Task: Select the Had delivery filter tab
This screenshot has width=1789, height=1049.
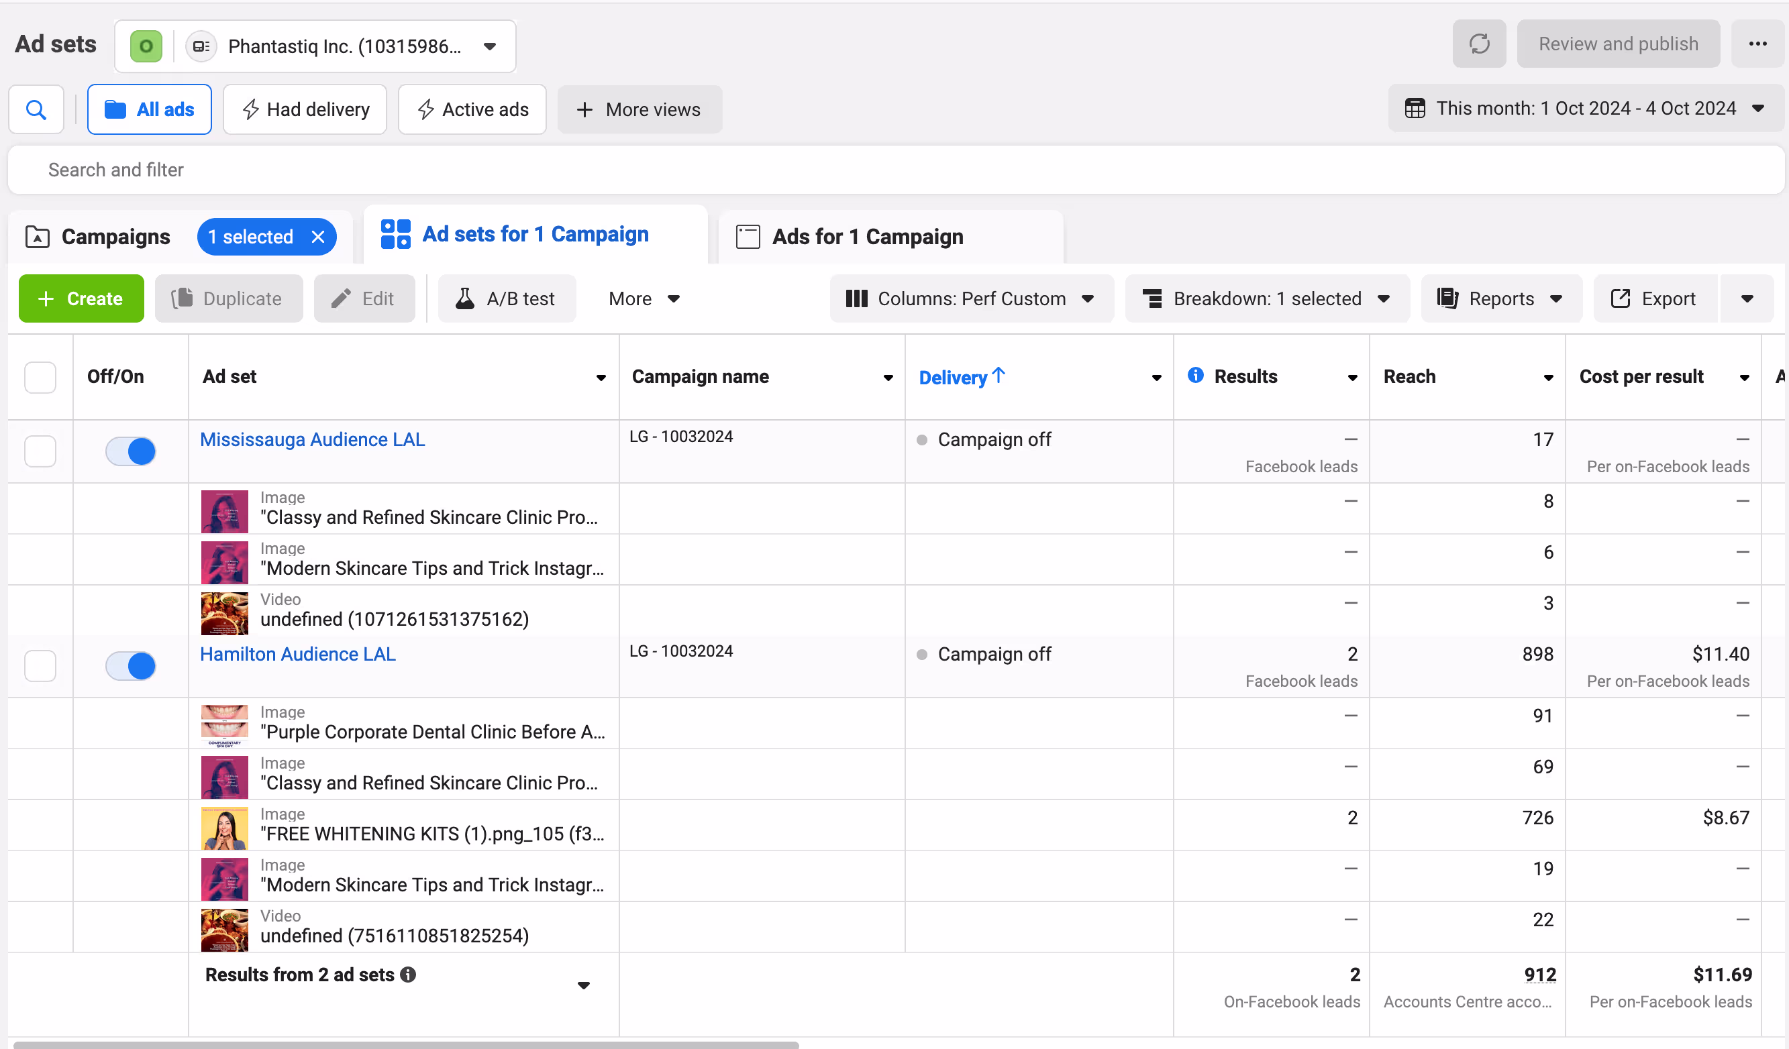Action: pos(304,109)
